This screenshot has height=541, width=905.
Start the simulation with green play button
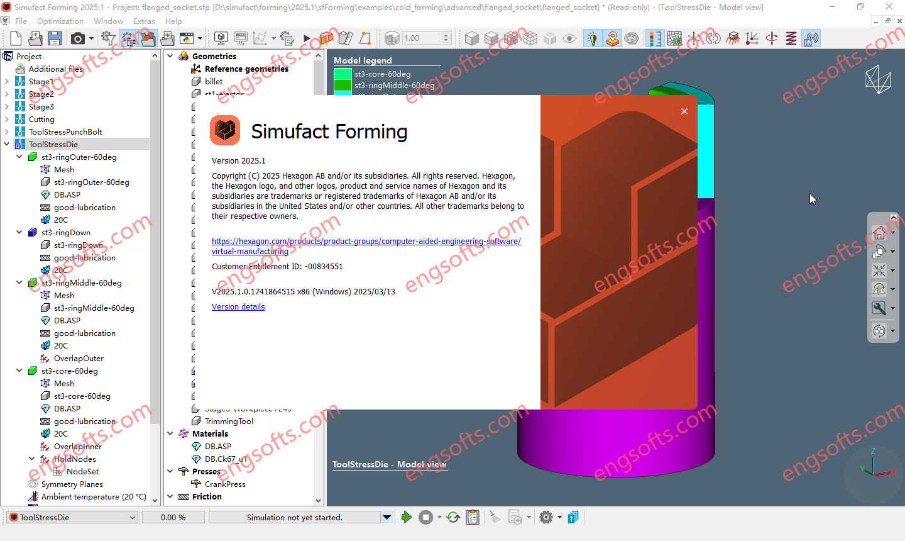pos(407,517)
